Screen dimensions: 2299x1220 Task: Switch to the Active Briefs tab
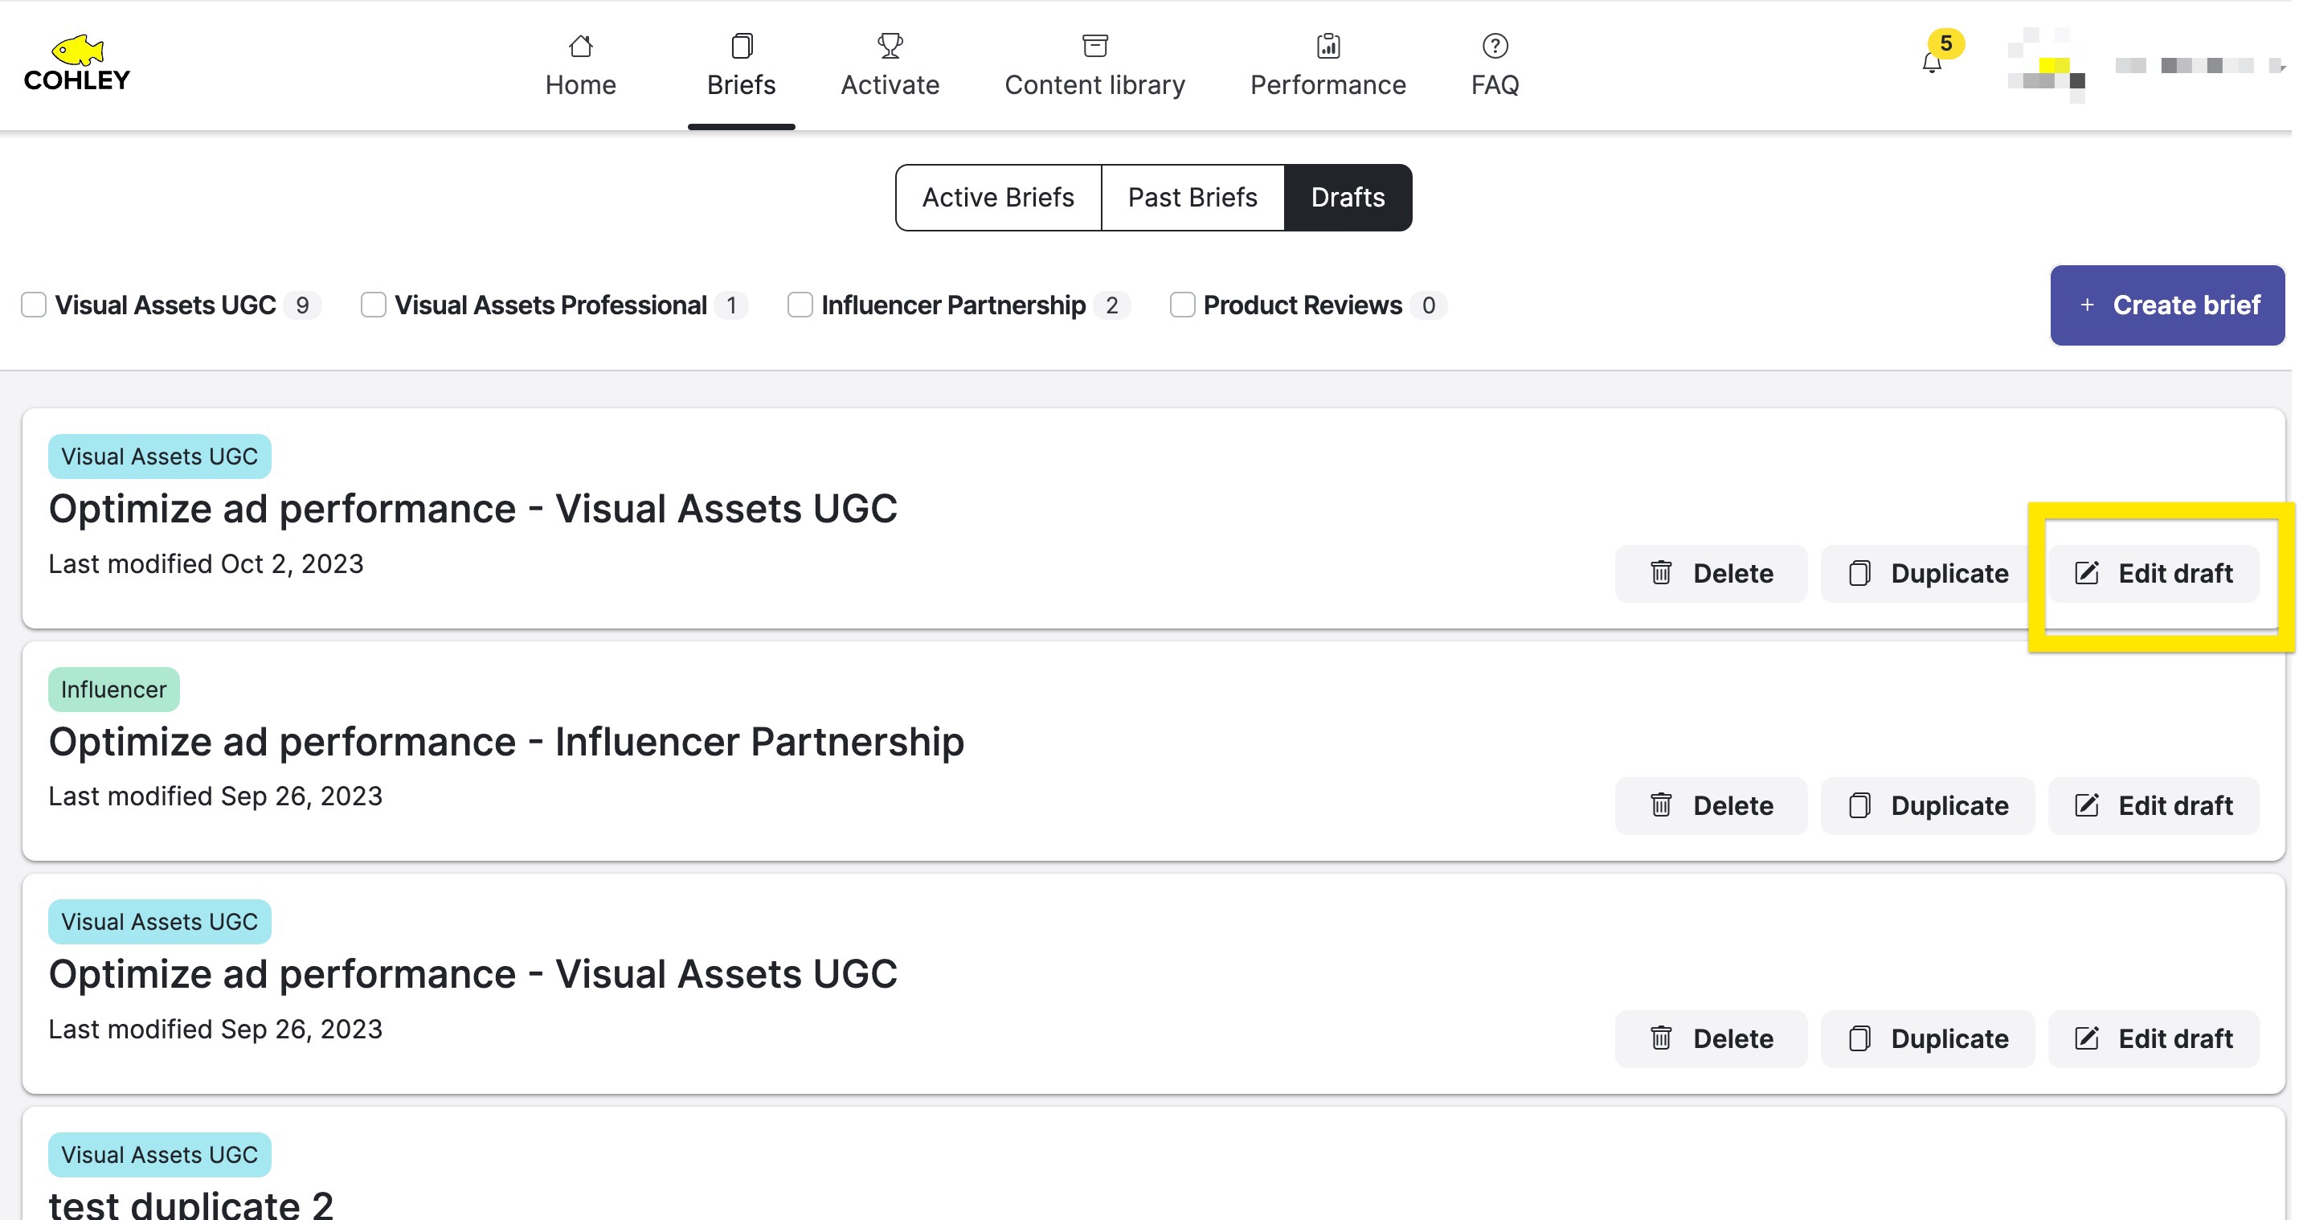(998, 197)
